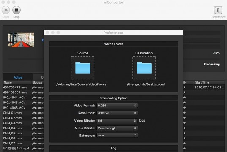The image size is (227, 152).
Task: Sort by the Name column header
Action: [x=17, y=83]
